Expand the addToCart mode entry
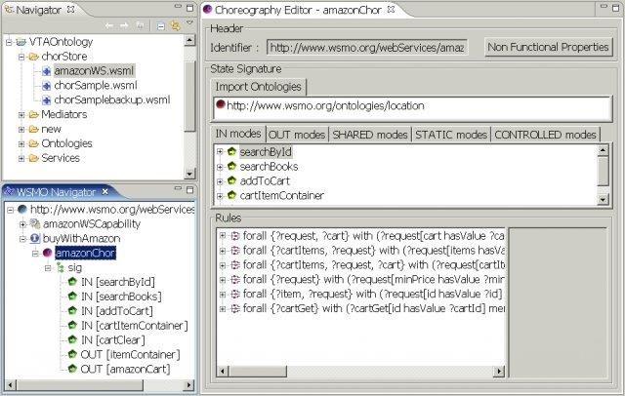Screen dimensions: 625x396 pos(220,181)
